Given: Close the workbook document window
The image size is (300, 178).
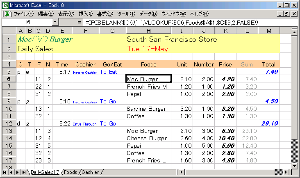Looking at the screenshot, I should 294,14.
